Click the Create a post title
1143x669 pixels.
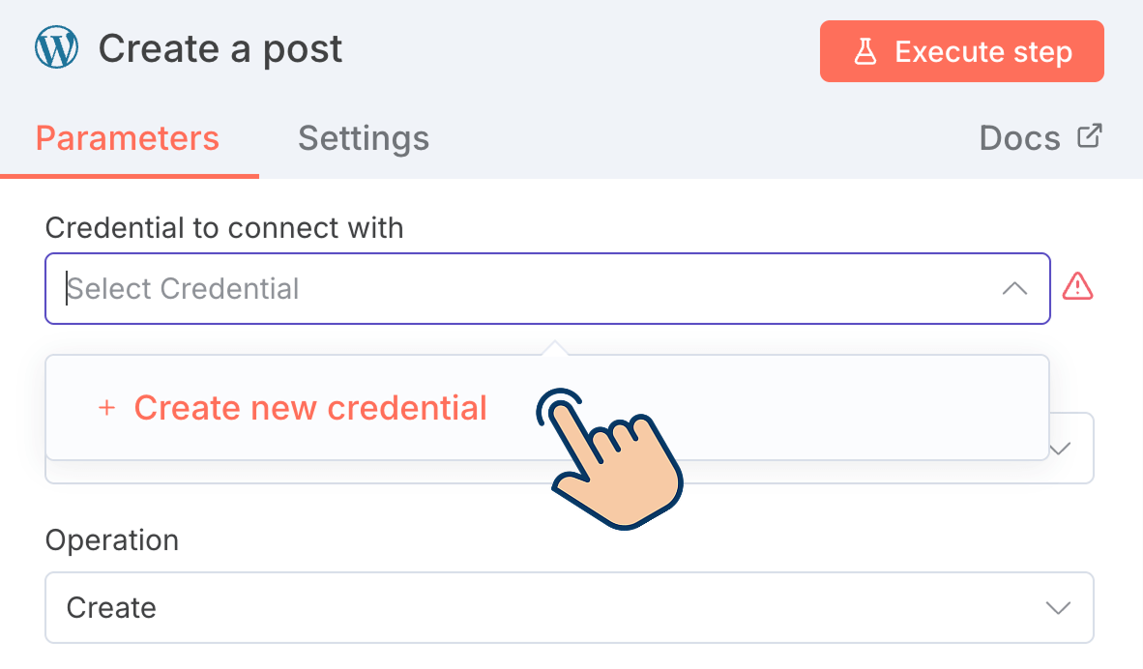pyautogui.click(x=220, y=47)
